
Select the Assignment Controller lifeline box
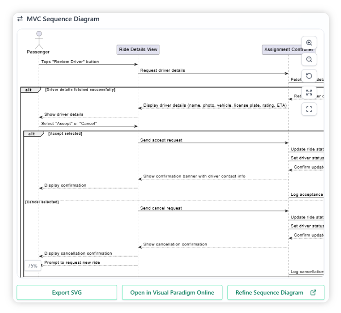pyautogui.click(x=289, y=50)
